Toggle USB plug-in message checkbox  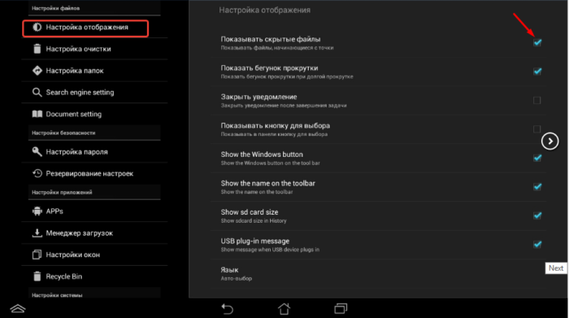click(537, 244)
